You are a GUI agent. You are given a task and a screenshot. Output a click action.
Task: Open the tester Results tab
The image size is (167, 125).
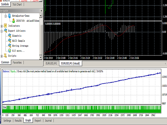[18, 121]
